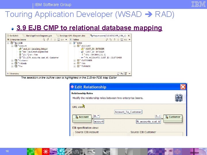The image size is (207, 155).
Task: Click the ACCT_ID primary key column icon
Action: (x=83, y=49)
